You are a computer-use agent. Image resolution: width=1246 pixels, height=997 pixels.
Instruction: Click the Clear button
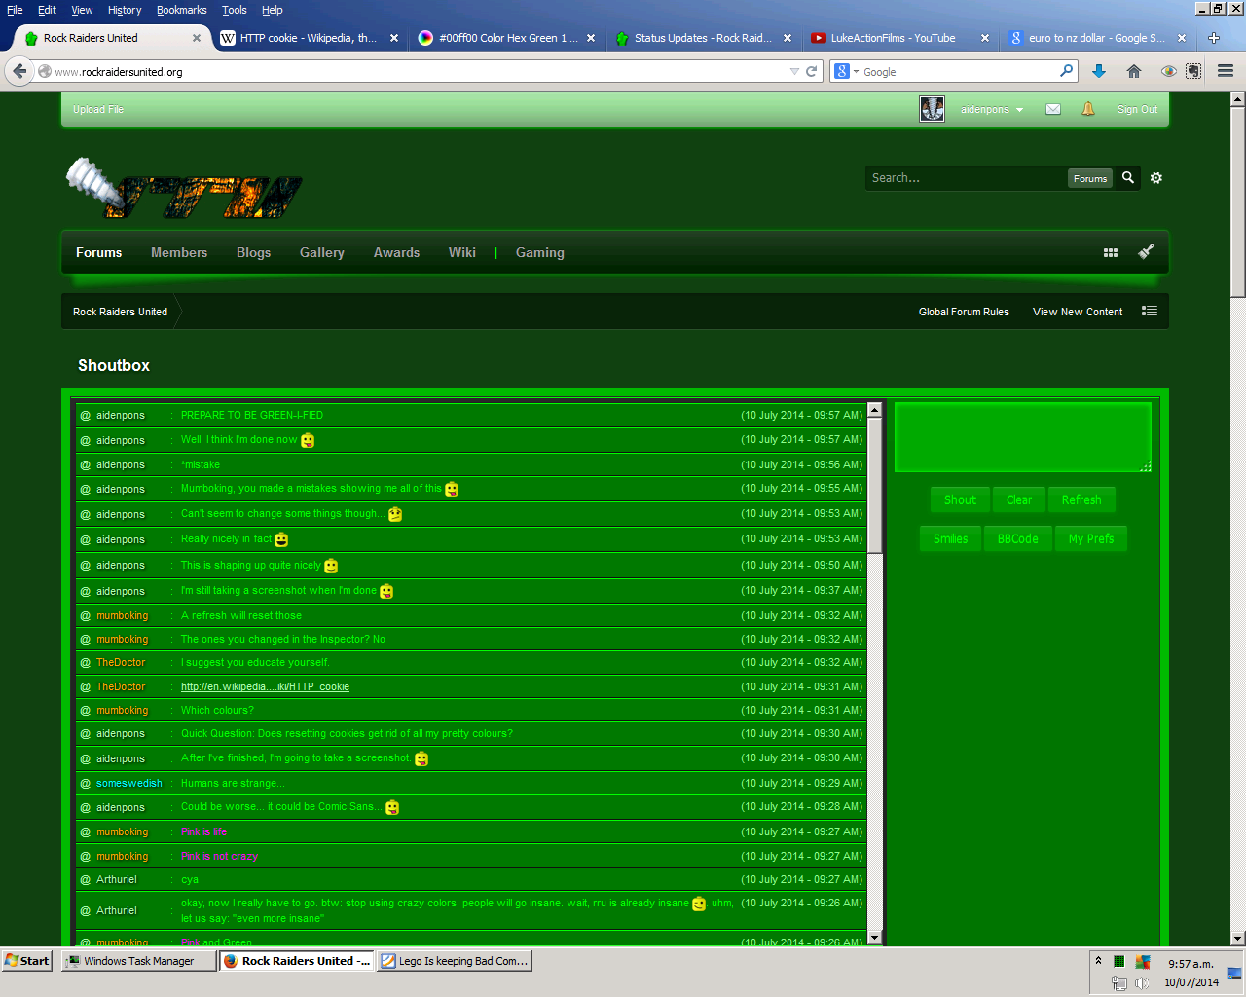point(1019,499)
